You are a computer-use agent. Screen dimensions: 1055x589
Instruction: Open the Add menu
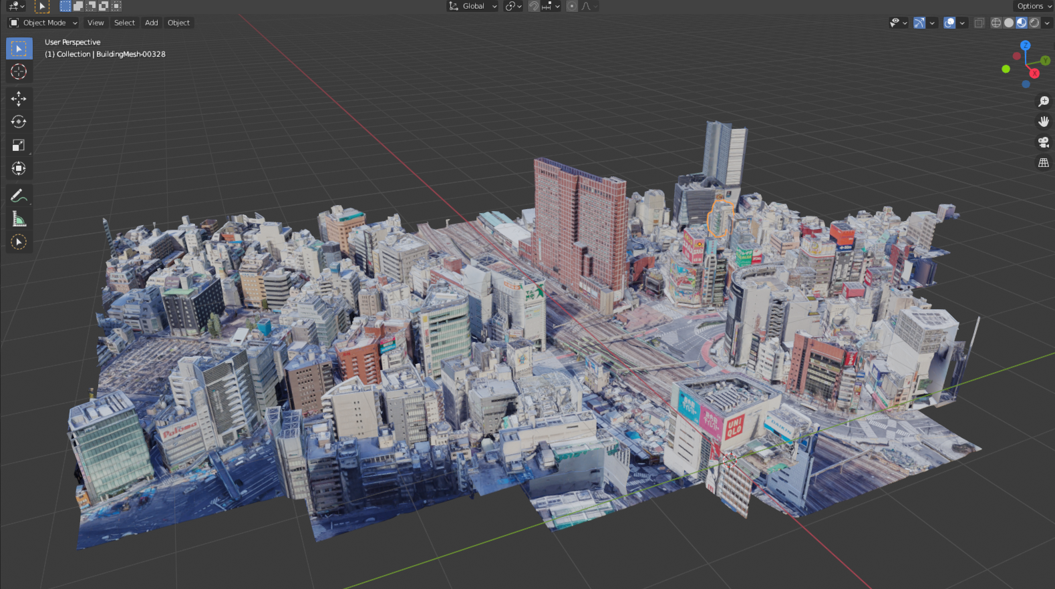152,23
